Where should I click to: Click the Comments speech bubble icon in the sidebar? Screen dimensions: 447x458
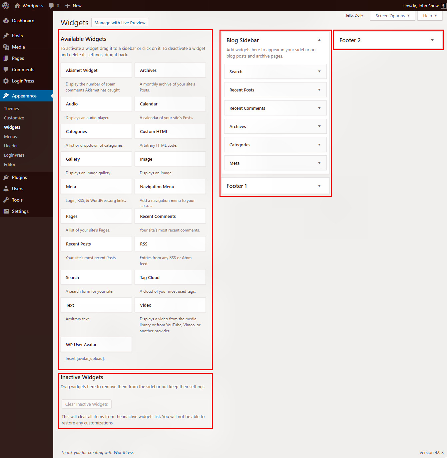pos(6,70)
